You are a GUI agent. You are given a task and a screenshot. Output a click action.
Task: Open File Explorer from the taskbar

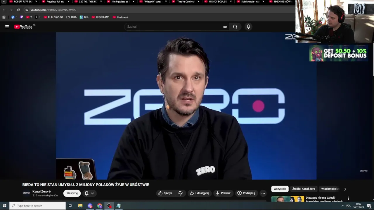(x=80, y=206)
